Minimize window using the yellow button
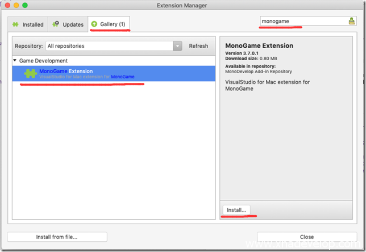This screenshot has height=252, width=366. click(x=18, y=6)
